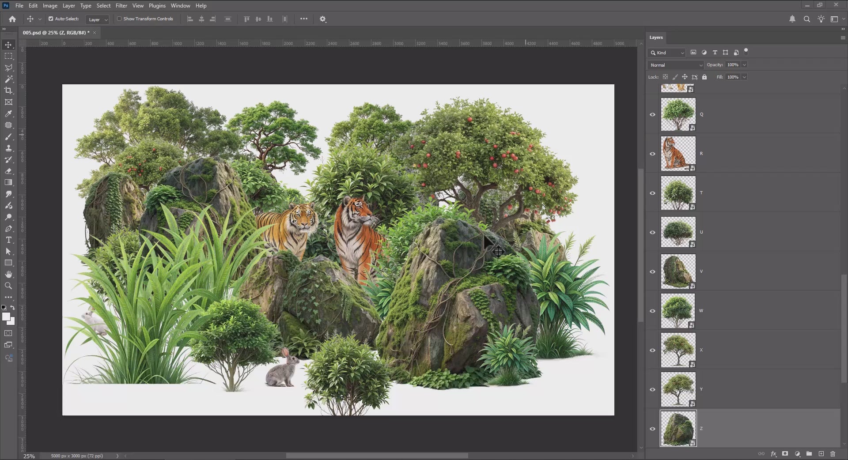The width and height of the screenshot is (848, 460).
Task: Select layer V rock thumbnail
Action: [678, 271]
